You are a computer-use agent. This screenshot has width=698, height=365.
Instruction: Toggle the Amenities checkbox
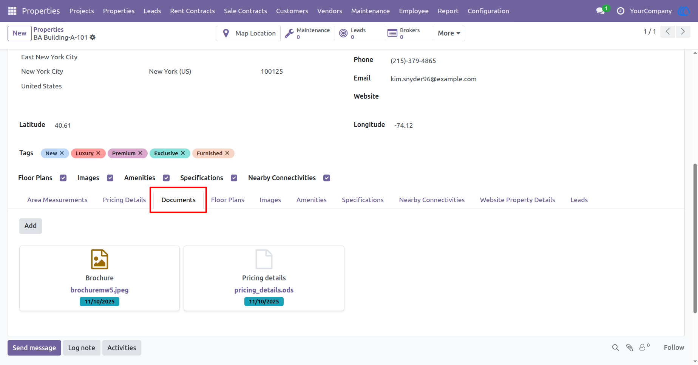(x=166, y=178)
